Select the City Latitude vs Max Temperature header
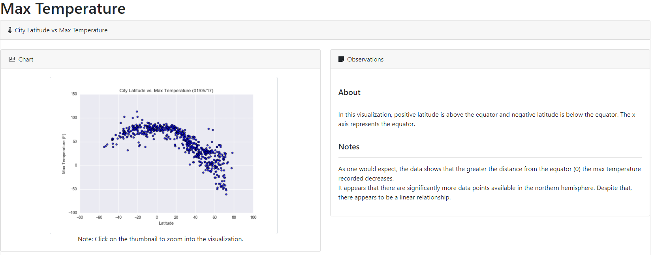654x255 pixels. click(x=61, y=30)
